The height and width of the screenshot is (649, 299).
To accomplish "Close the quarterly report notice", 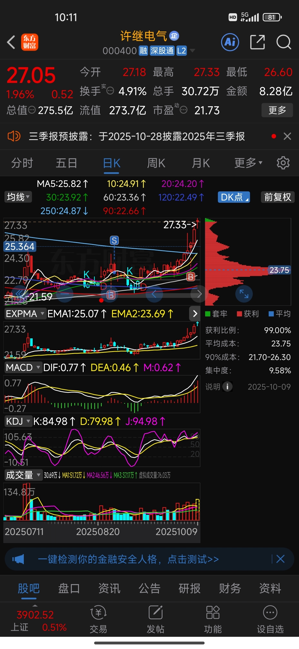I will pos(287,136).
